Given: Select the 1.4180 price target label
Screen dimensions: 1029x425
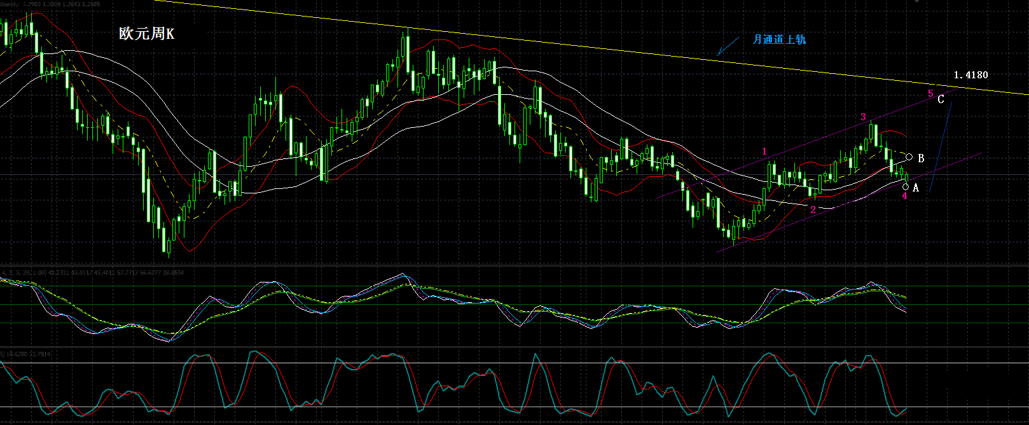Looking at the screenshot, I should (971, 75).
